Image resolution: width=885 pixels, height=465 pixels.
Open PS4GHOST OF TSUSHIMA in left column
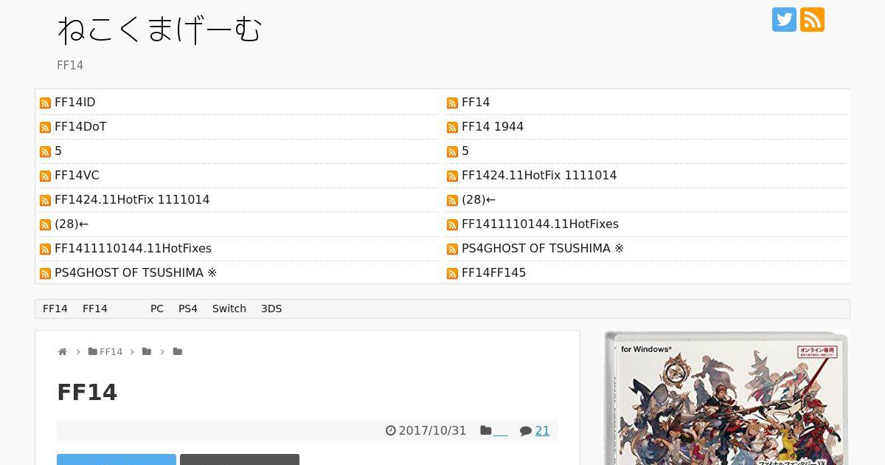point(136,272)
